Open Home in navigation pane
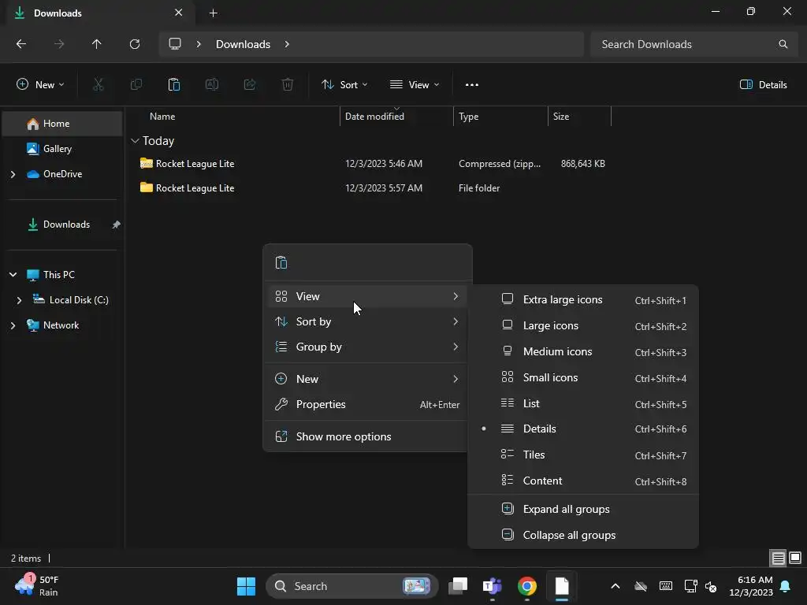807x605 pixels. [x=62, y=124]
